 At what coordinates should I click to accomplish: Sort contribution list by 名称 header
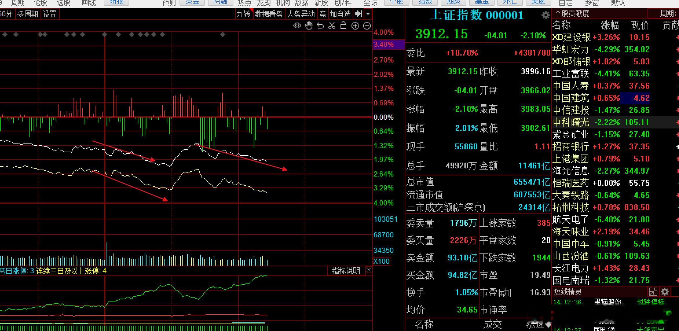tap(561, 25)
